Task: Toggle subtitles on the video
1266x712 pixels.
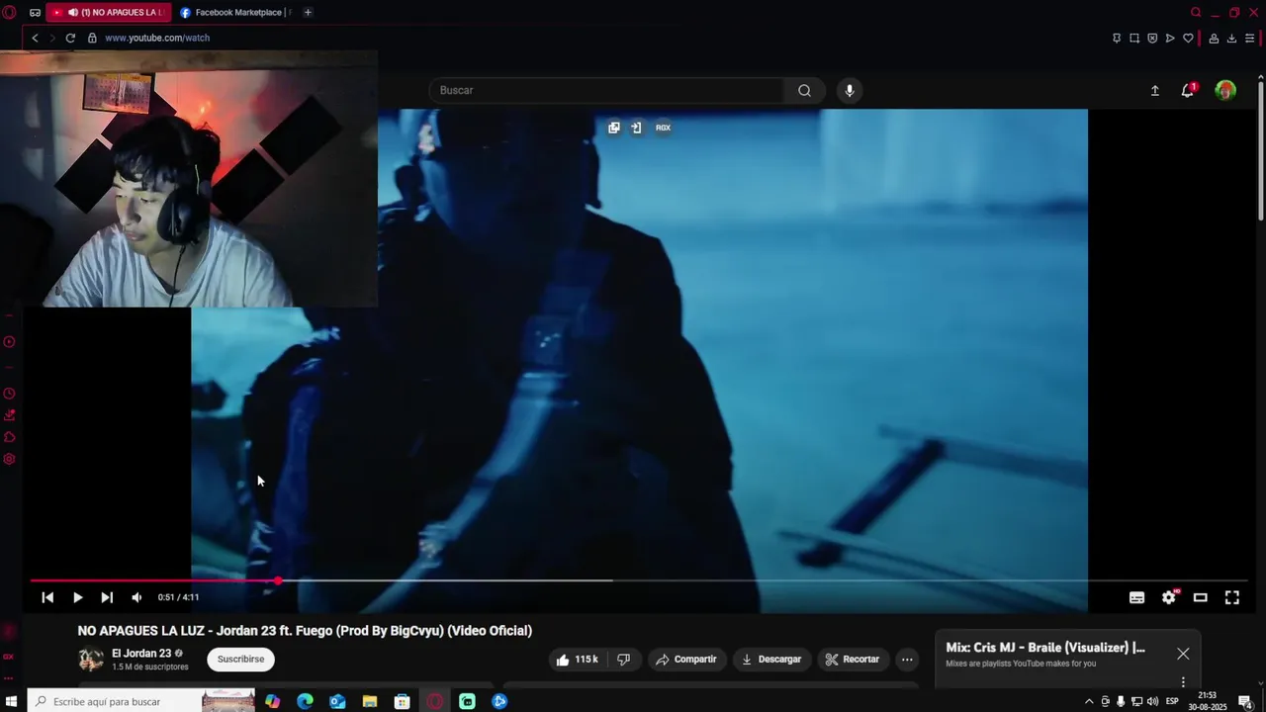Action: [x=1137, y=597]
